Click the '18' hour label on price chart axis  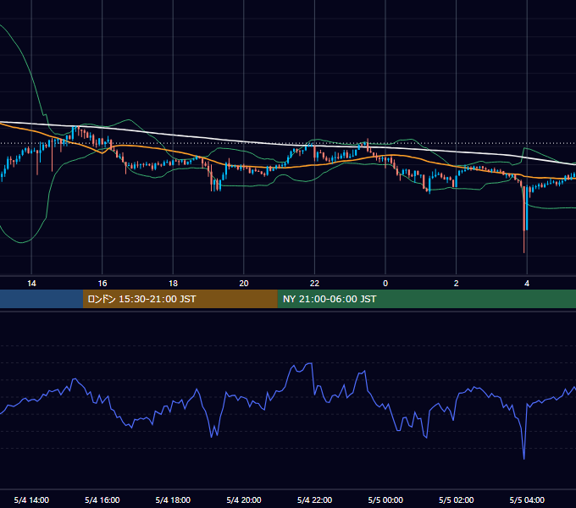click(x=173, y=284)
